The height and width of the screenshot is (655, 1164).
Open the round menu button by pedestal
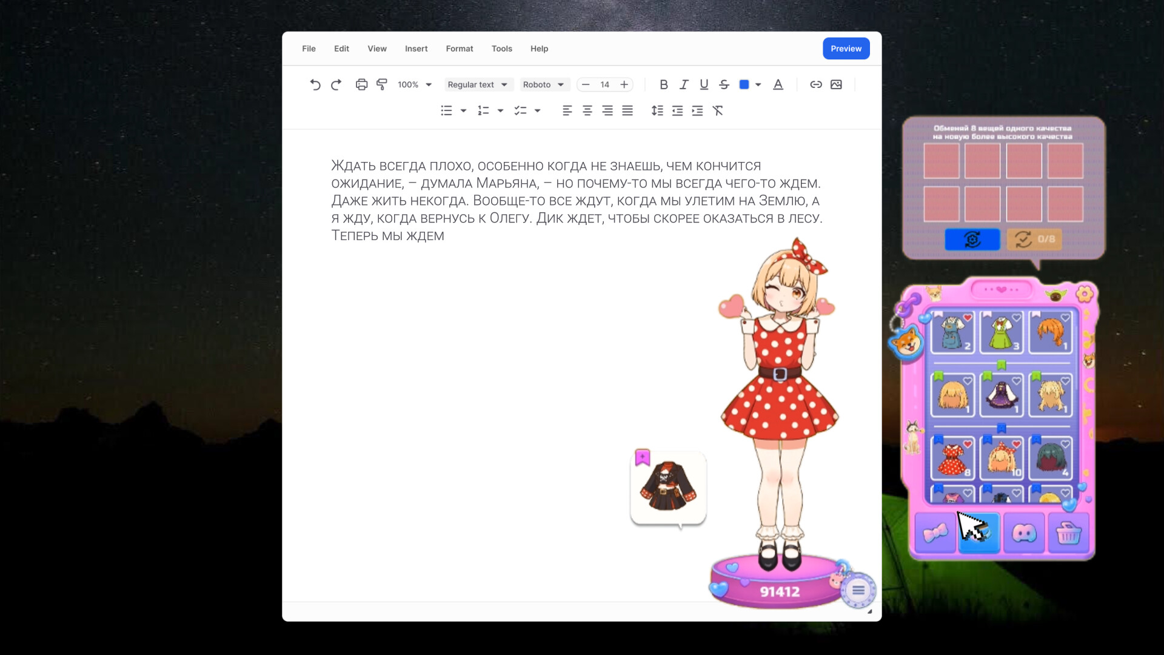pyautogui.click(x=858, y=590)
